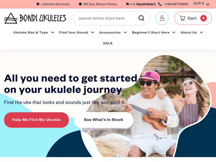Open the About Us menu
216x162 pixels.
pos(192,33)
